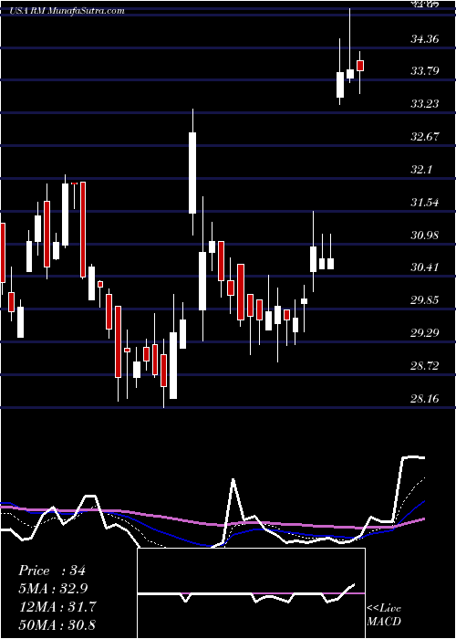Click the Price : 34 readout
Image resolution: width=456 pixels, height=639 pixels.
(52, 571)
